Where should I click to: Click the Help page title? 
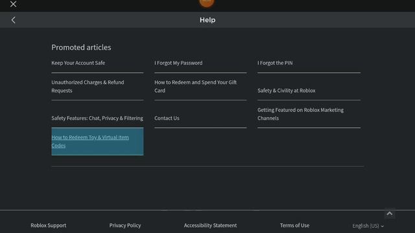click(207, 20)
